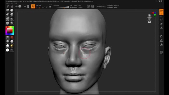Activate the Rotate view navigation button
The image size is (169, 95).
point(161,45)
